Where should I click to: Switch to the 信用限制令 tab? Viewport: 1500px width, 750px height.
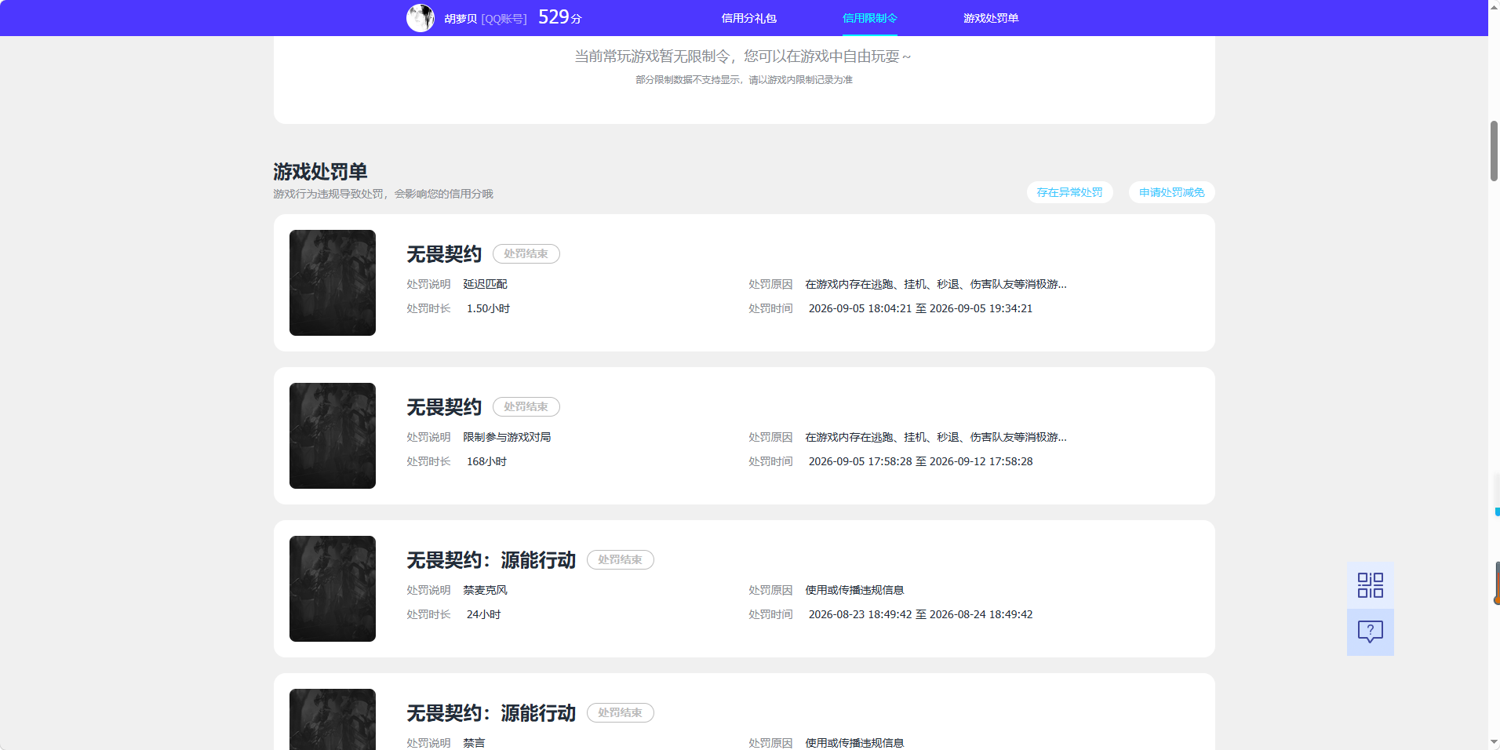(870, 18)
